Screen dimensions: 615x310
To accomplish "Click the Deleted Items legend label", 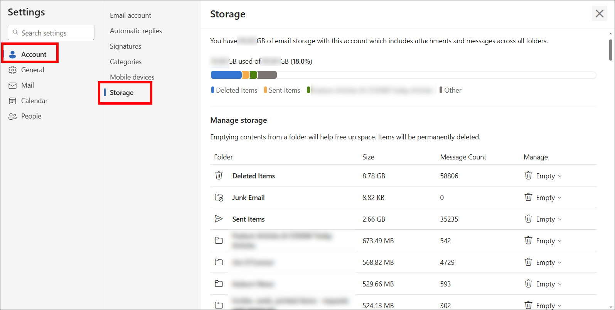I will pyautogui.click(x=237, y=90).
